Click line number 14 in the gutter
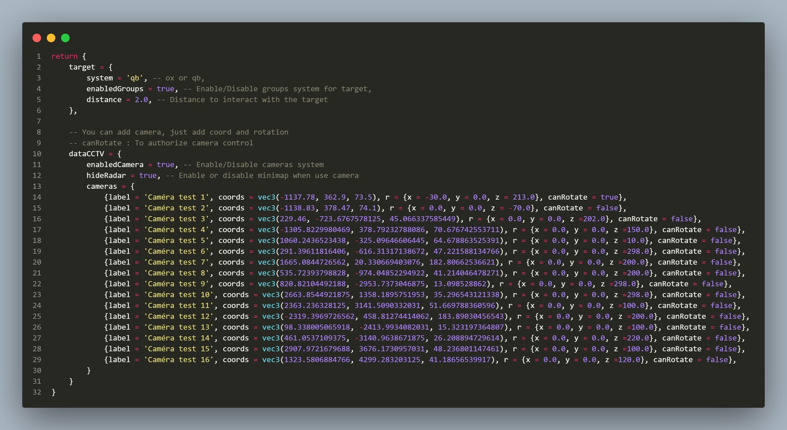Viewport: 787px width, 430px height. (37, 197)
